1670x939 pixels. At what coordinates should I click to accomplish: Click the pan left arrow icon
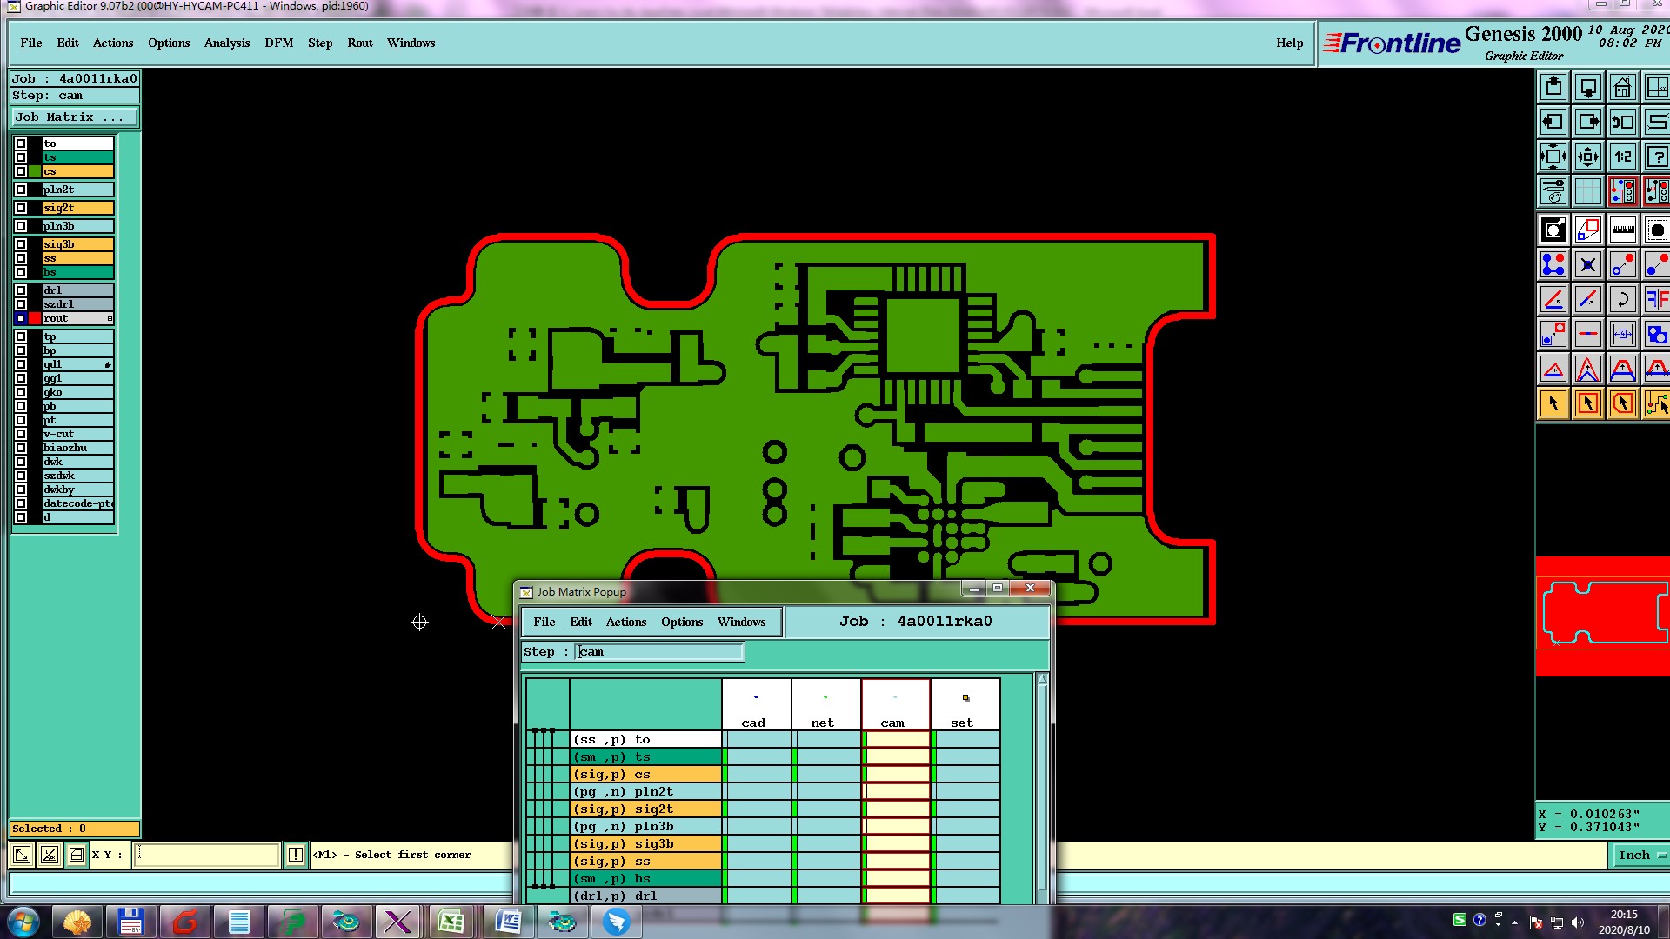point(1553,122)
